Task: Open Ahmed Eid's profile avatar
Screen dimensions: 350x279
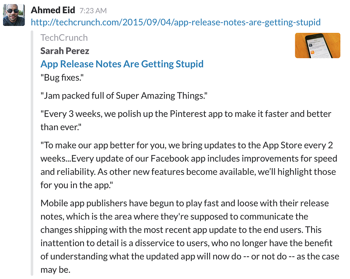Action: click(14, 15)
